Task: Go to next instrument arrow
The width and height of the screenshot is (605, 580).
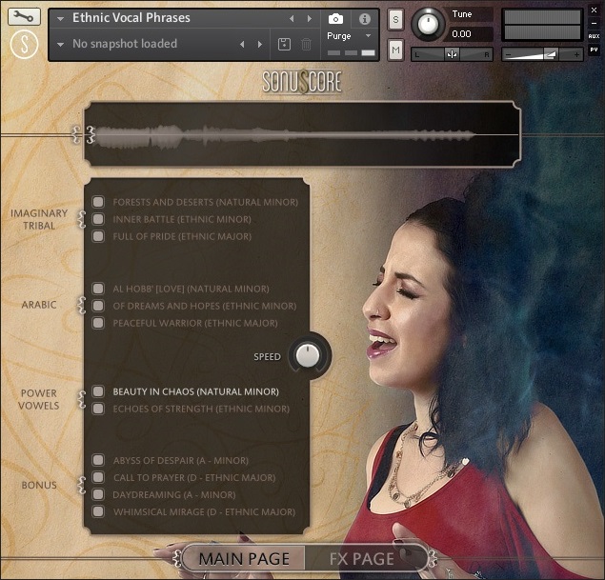Action: tap(309, 18)
